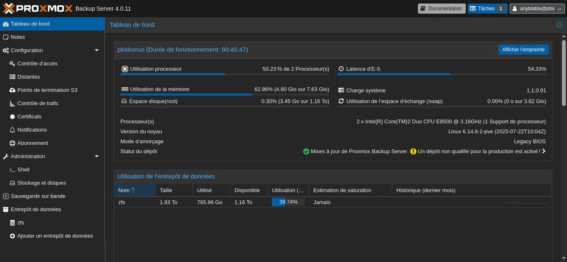
Task: Click the Abonnement lifebuoy icon
Action: point(12,143)
